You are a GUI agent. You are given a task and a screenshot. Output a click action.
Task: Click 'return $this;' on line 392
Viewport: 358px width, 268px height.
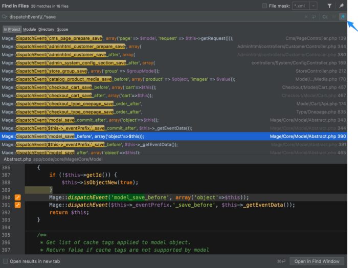point(69,213)
